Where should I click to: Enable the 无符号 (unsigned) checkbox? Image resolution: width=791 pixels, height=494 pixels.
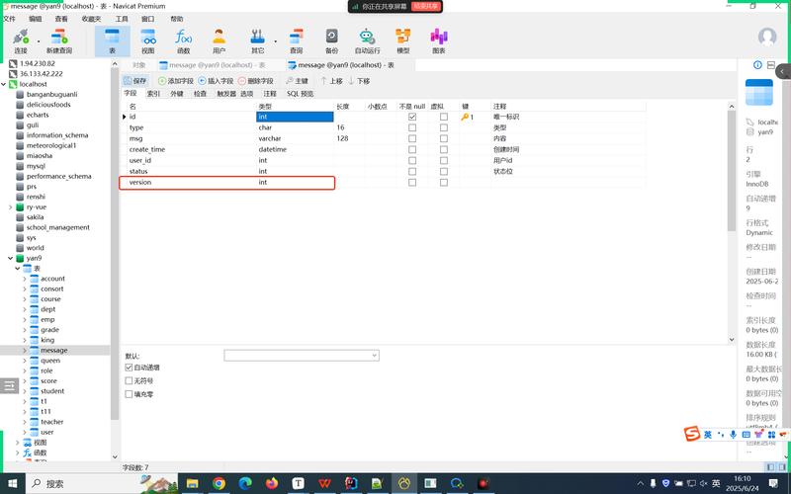tap(129, 380)
